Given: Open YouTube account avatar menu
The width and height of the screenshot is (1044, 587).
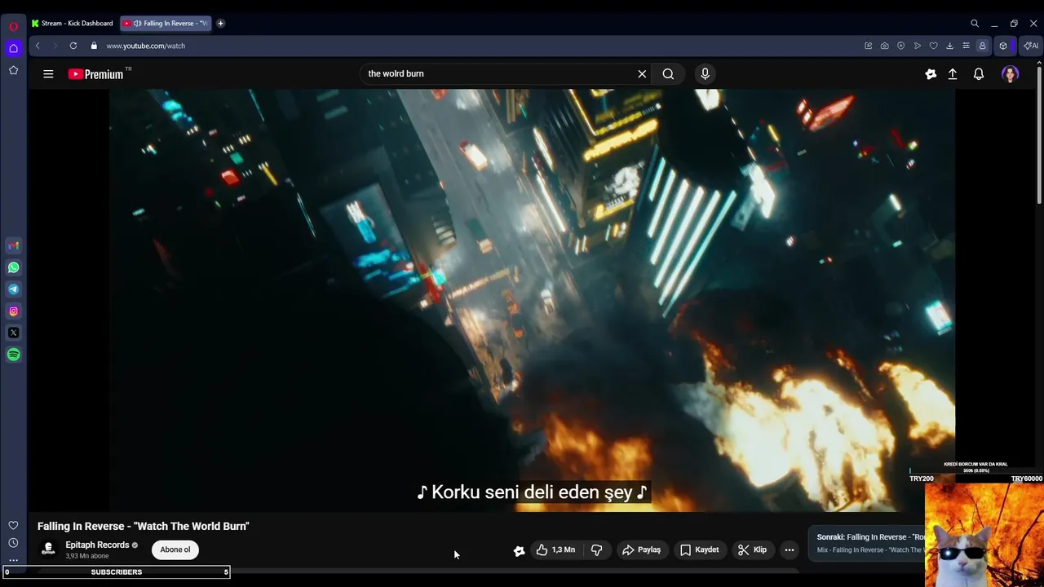Looking at the screenshot, I should click(1011, 74).
